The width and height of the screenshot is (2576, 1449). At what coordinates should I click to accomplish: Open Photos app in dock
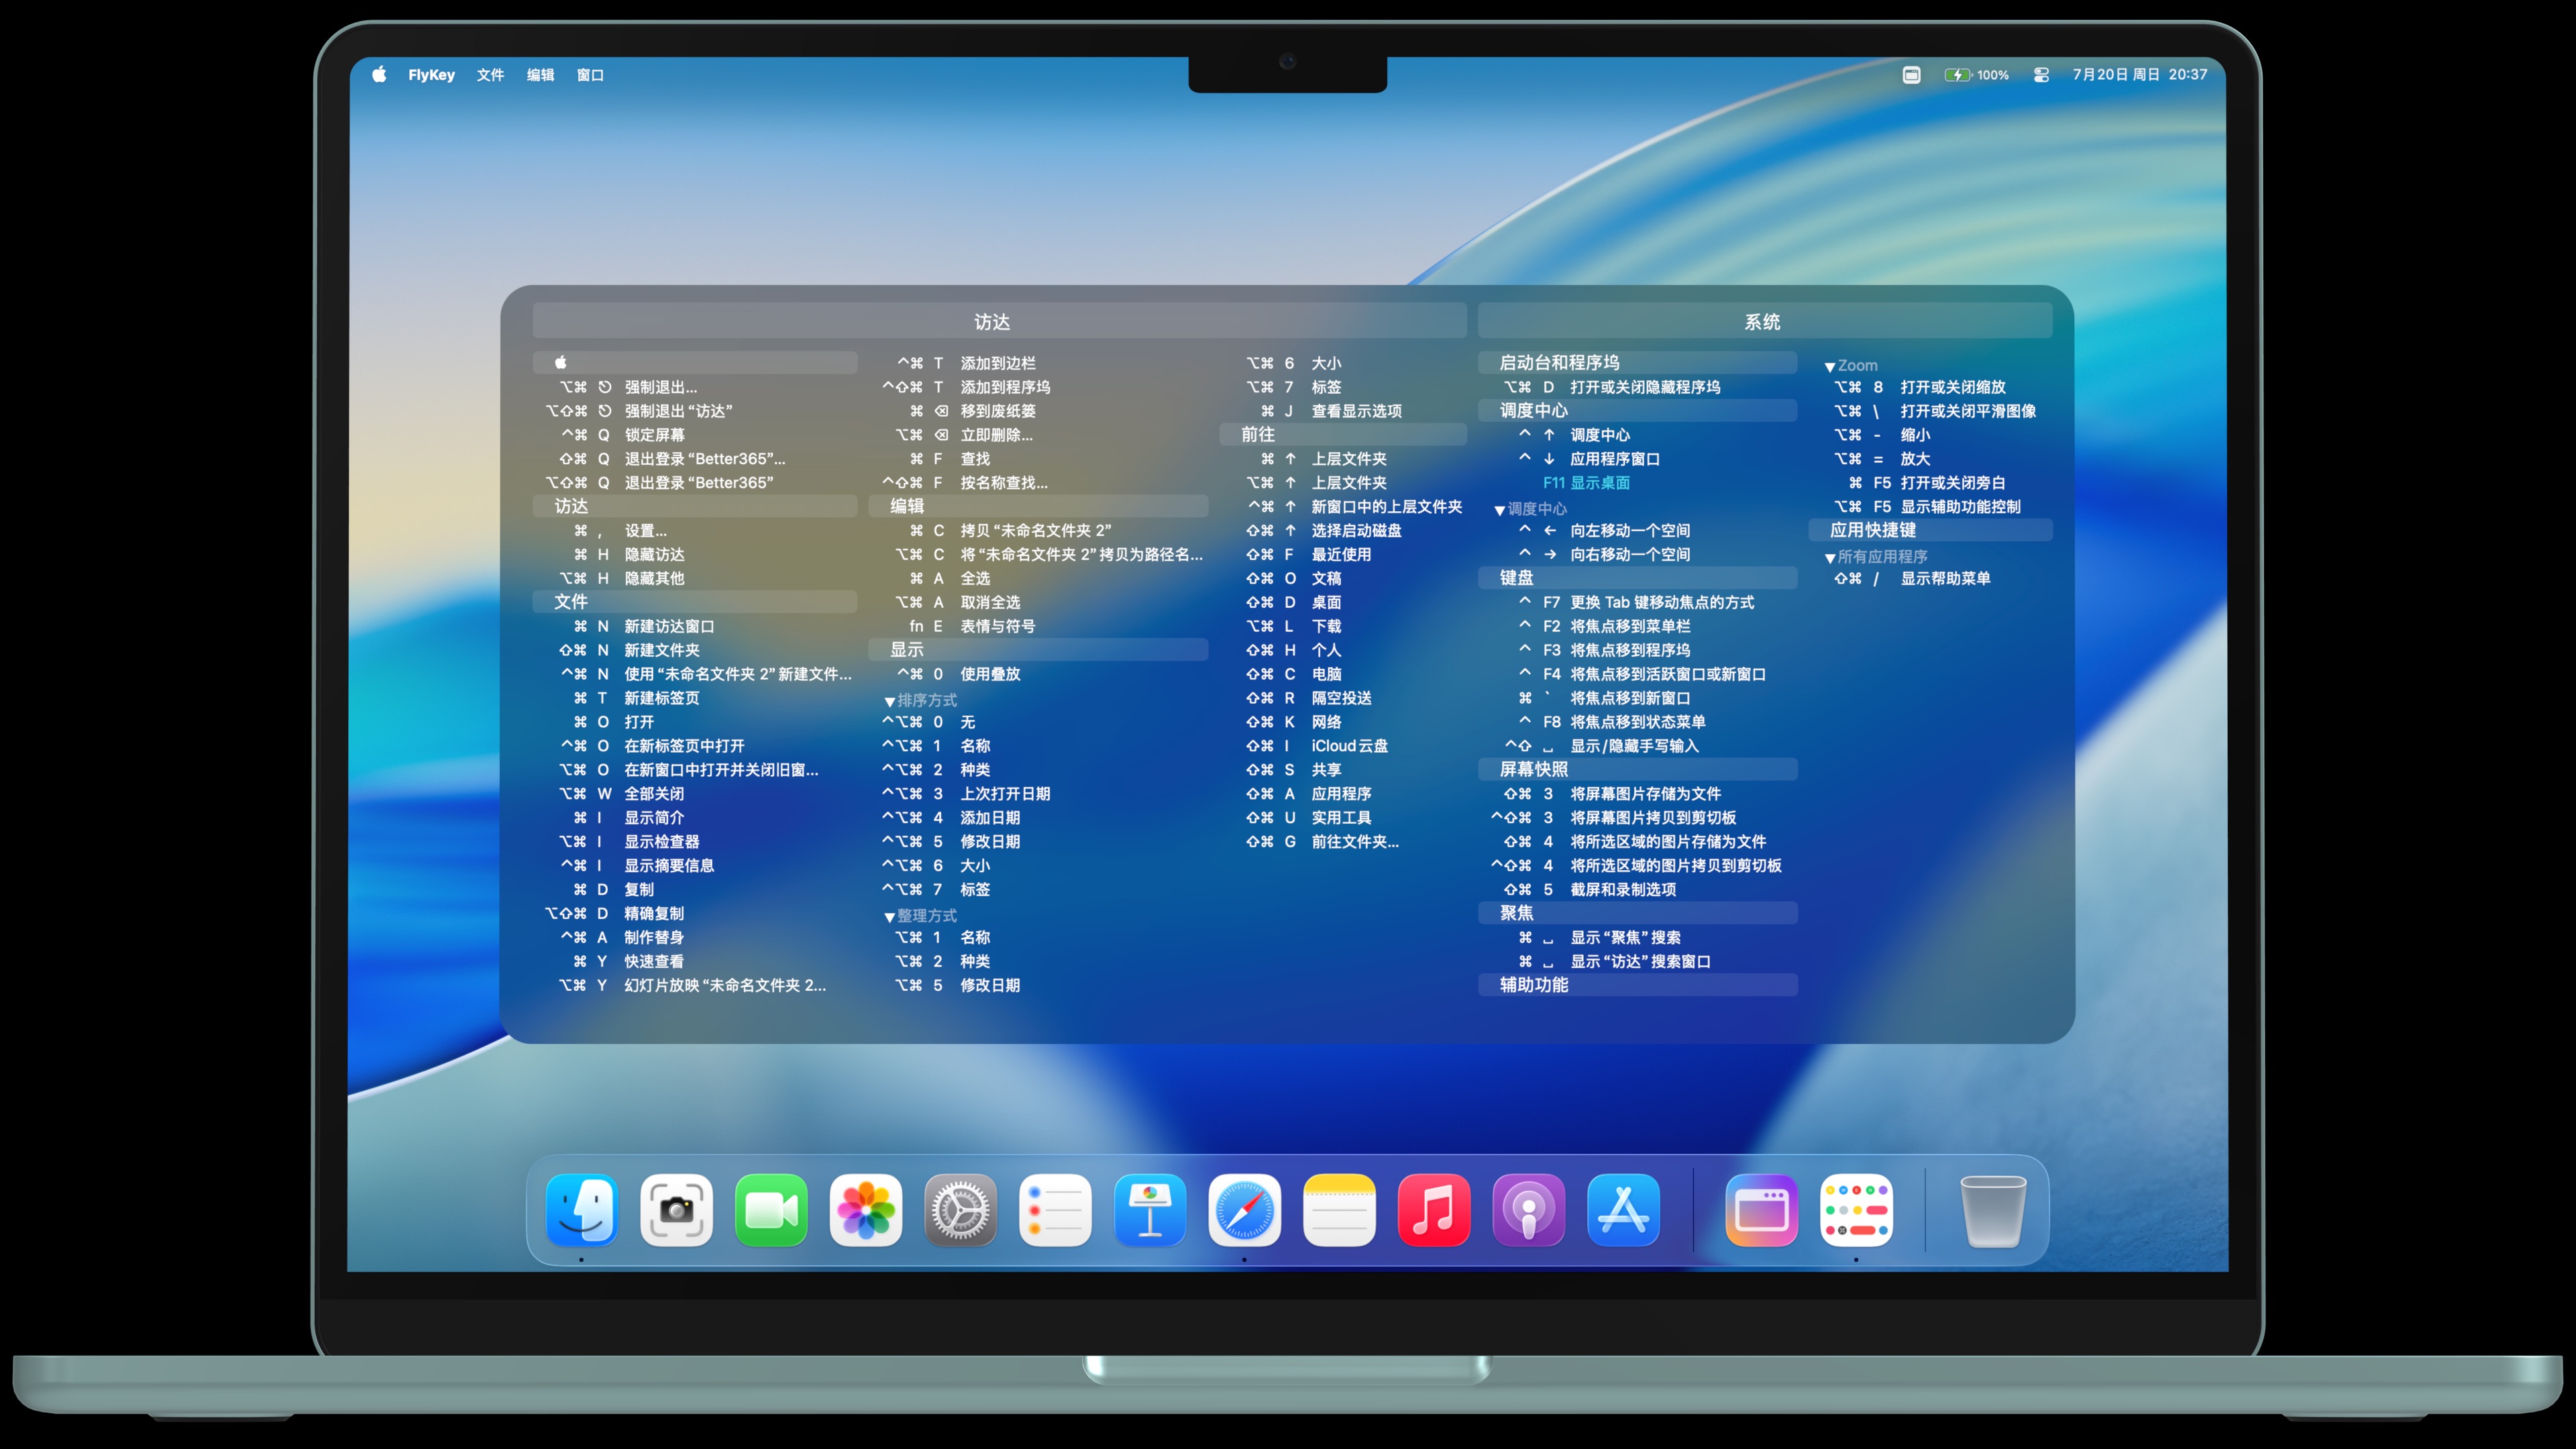tap(866, 1210)
